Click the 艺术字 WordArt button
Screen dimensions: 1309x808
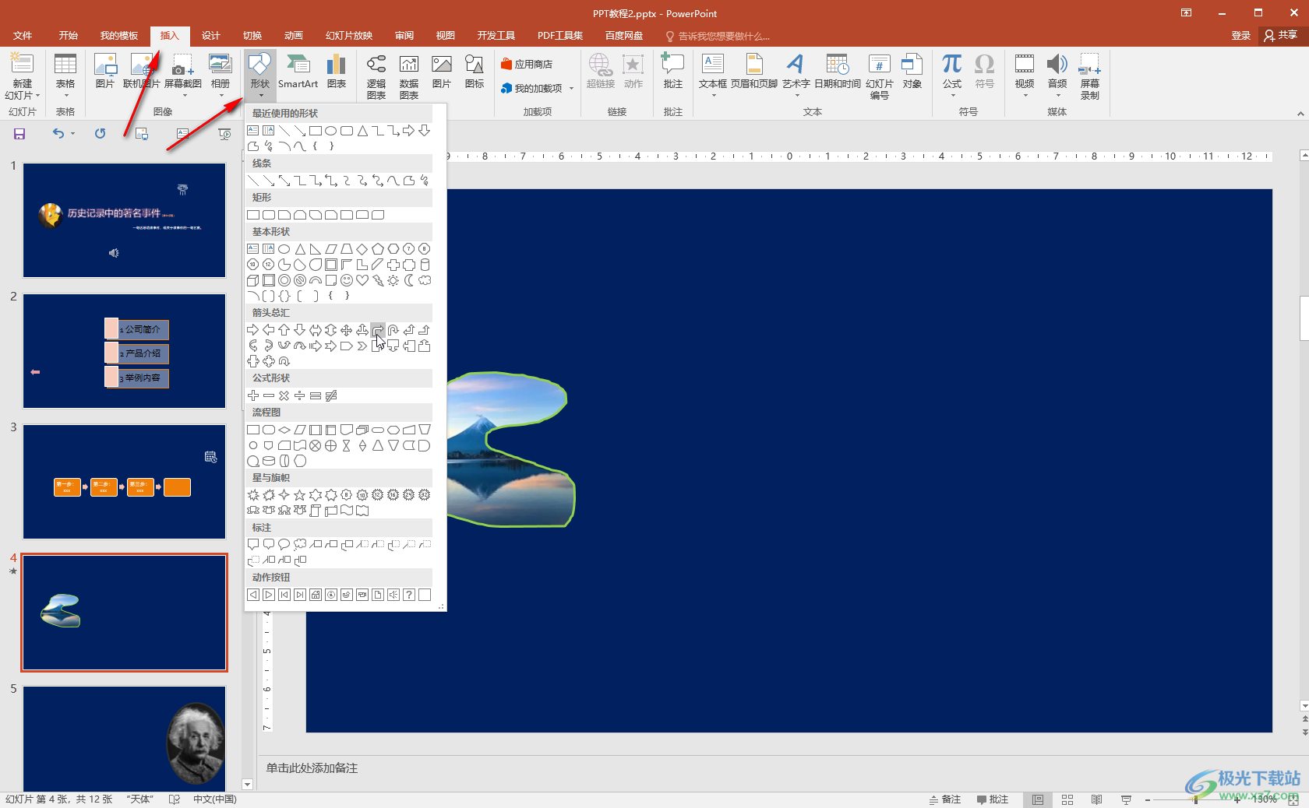pos(796,75)
